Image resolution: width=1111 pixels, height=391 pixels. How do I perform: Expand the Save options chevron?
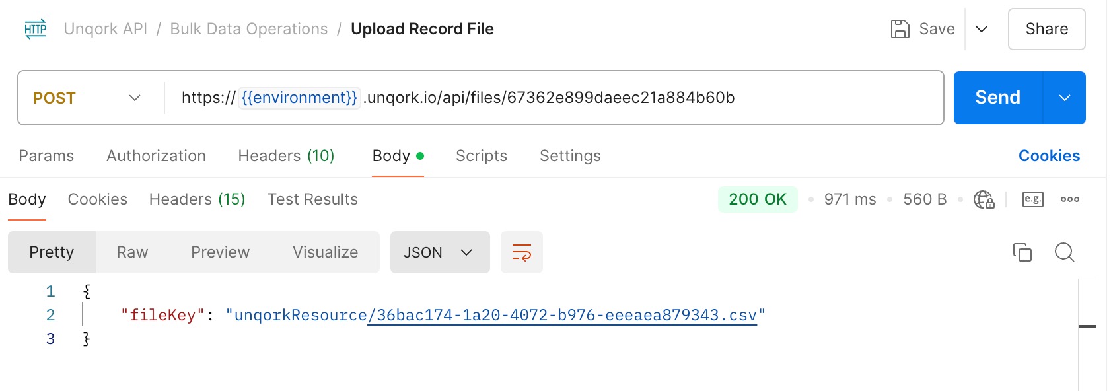pyautogui.click(x=982, y=29)
